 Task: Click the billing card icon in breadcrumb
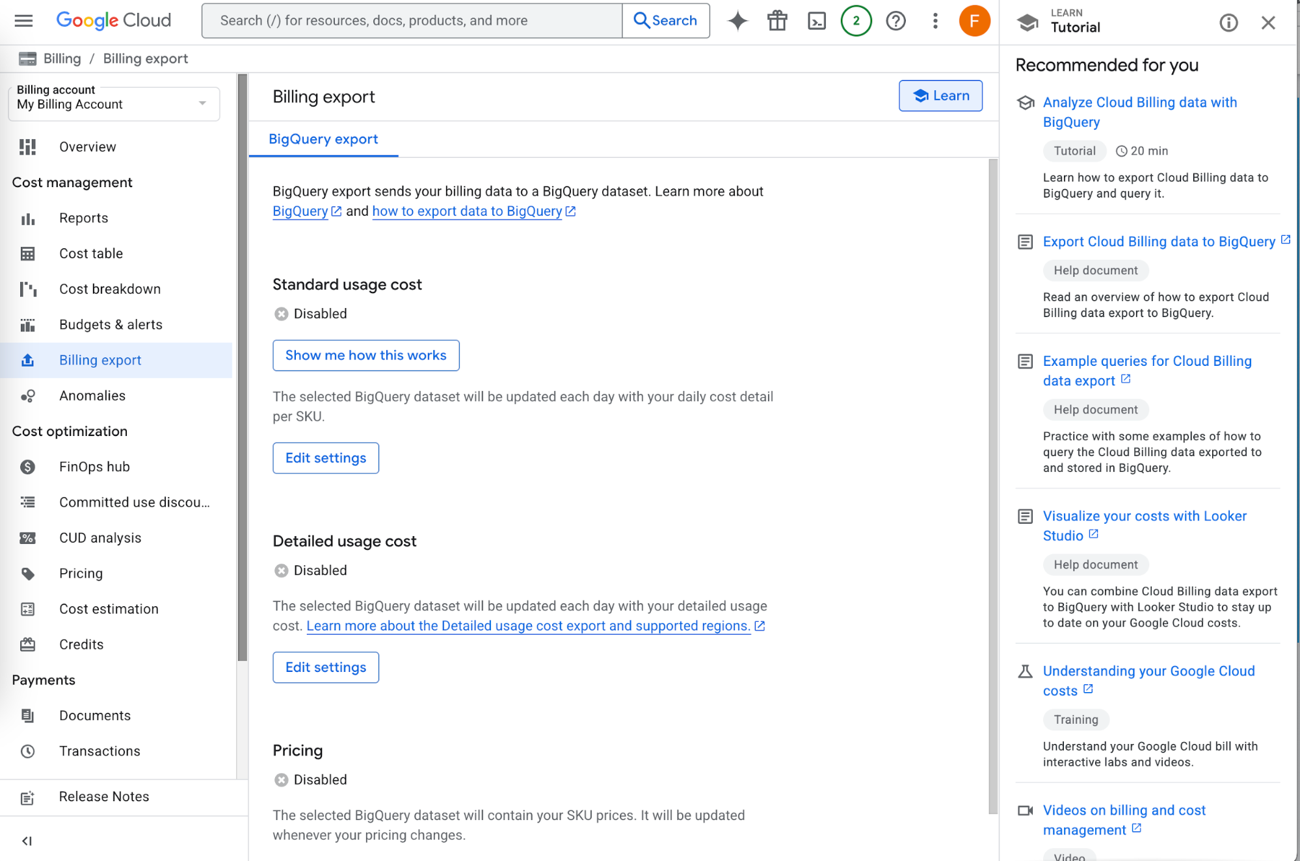click(x=27, y=58)
